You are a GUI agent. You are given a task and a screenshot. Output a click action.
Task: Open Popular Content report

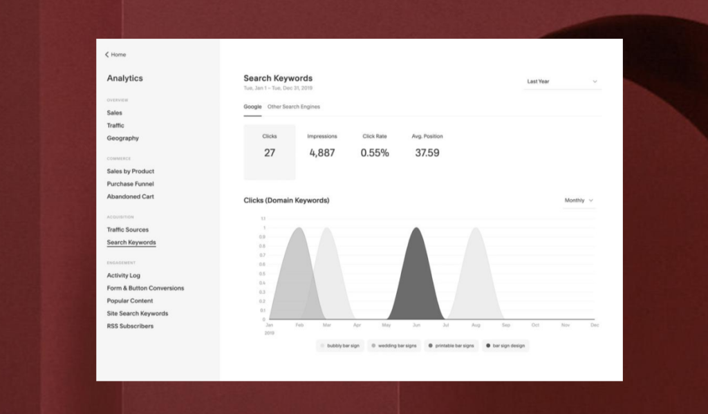(129, 301)
